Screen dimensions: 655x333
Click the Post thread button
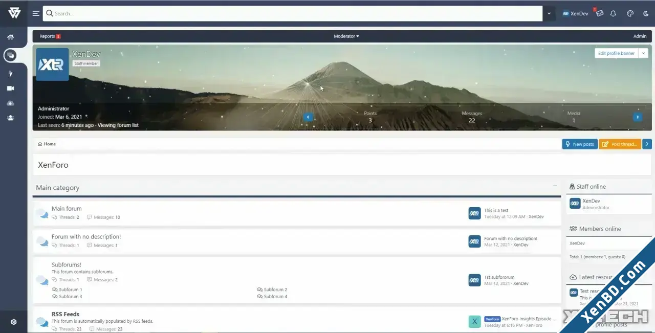[x=620, y=144]
